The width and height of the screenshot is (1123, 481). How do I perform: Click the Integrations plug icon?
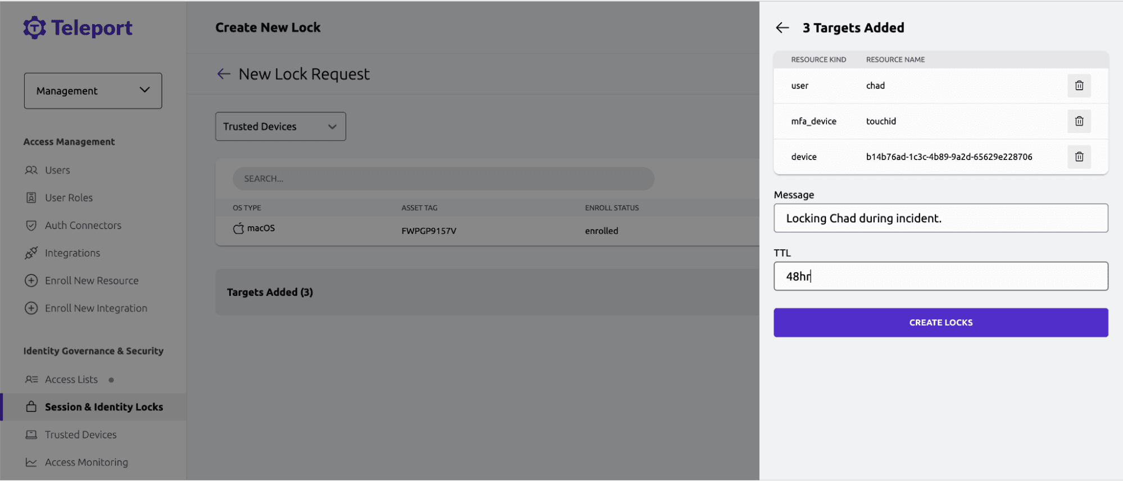pyautogui.click(x=31, y=253)
